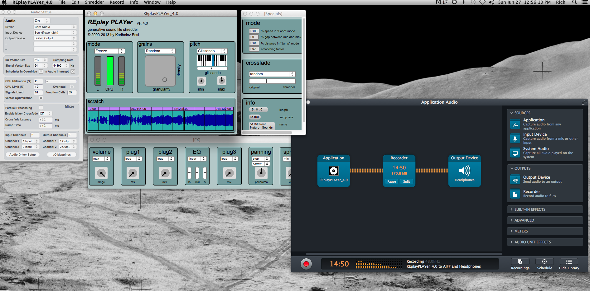Click the Audio Driver Setup button
The height and width of the screenshot is (291, 590).
click(22, 155)
